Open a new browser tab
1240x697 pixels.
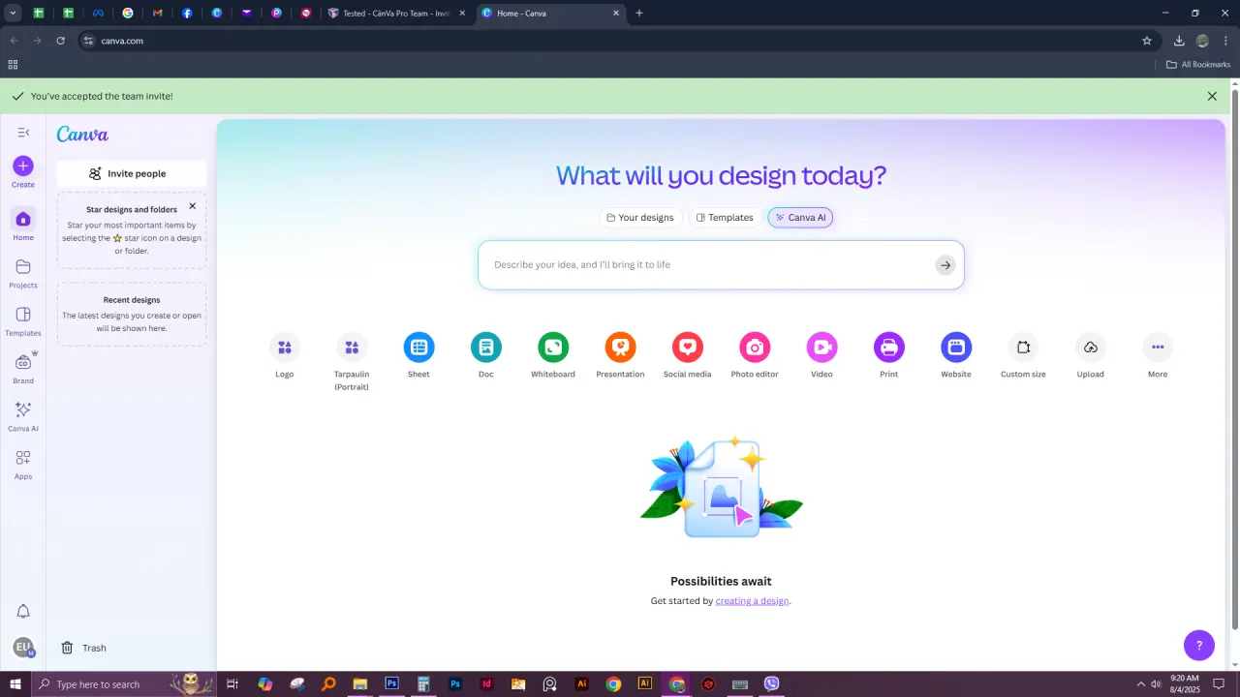point(639,14)
